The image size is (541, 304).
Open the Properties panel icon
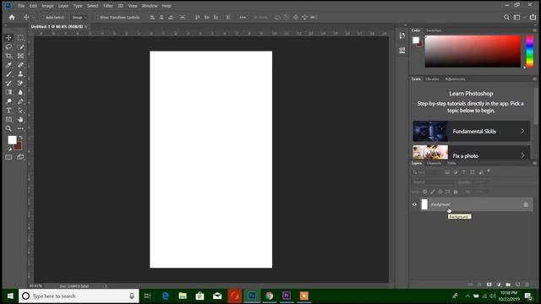[402, 51]
